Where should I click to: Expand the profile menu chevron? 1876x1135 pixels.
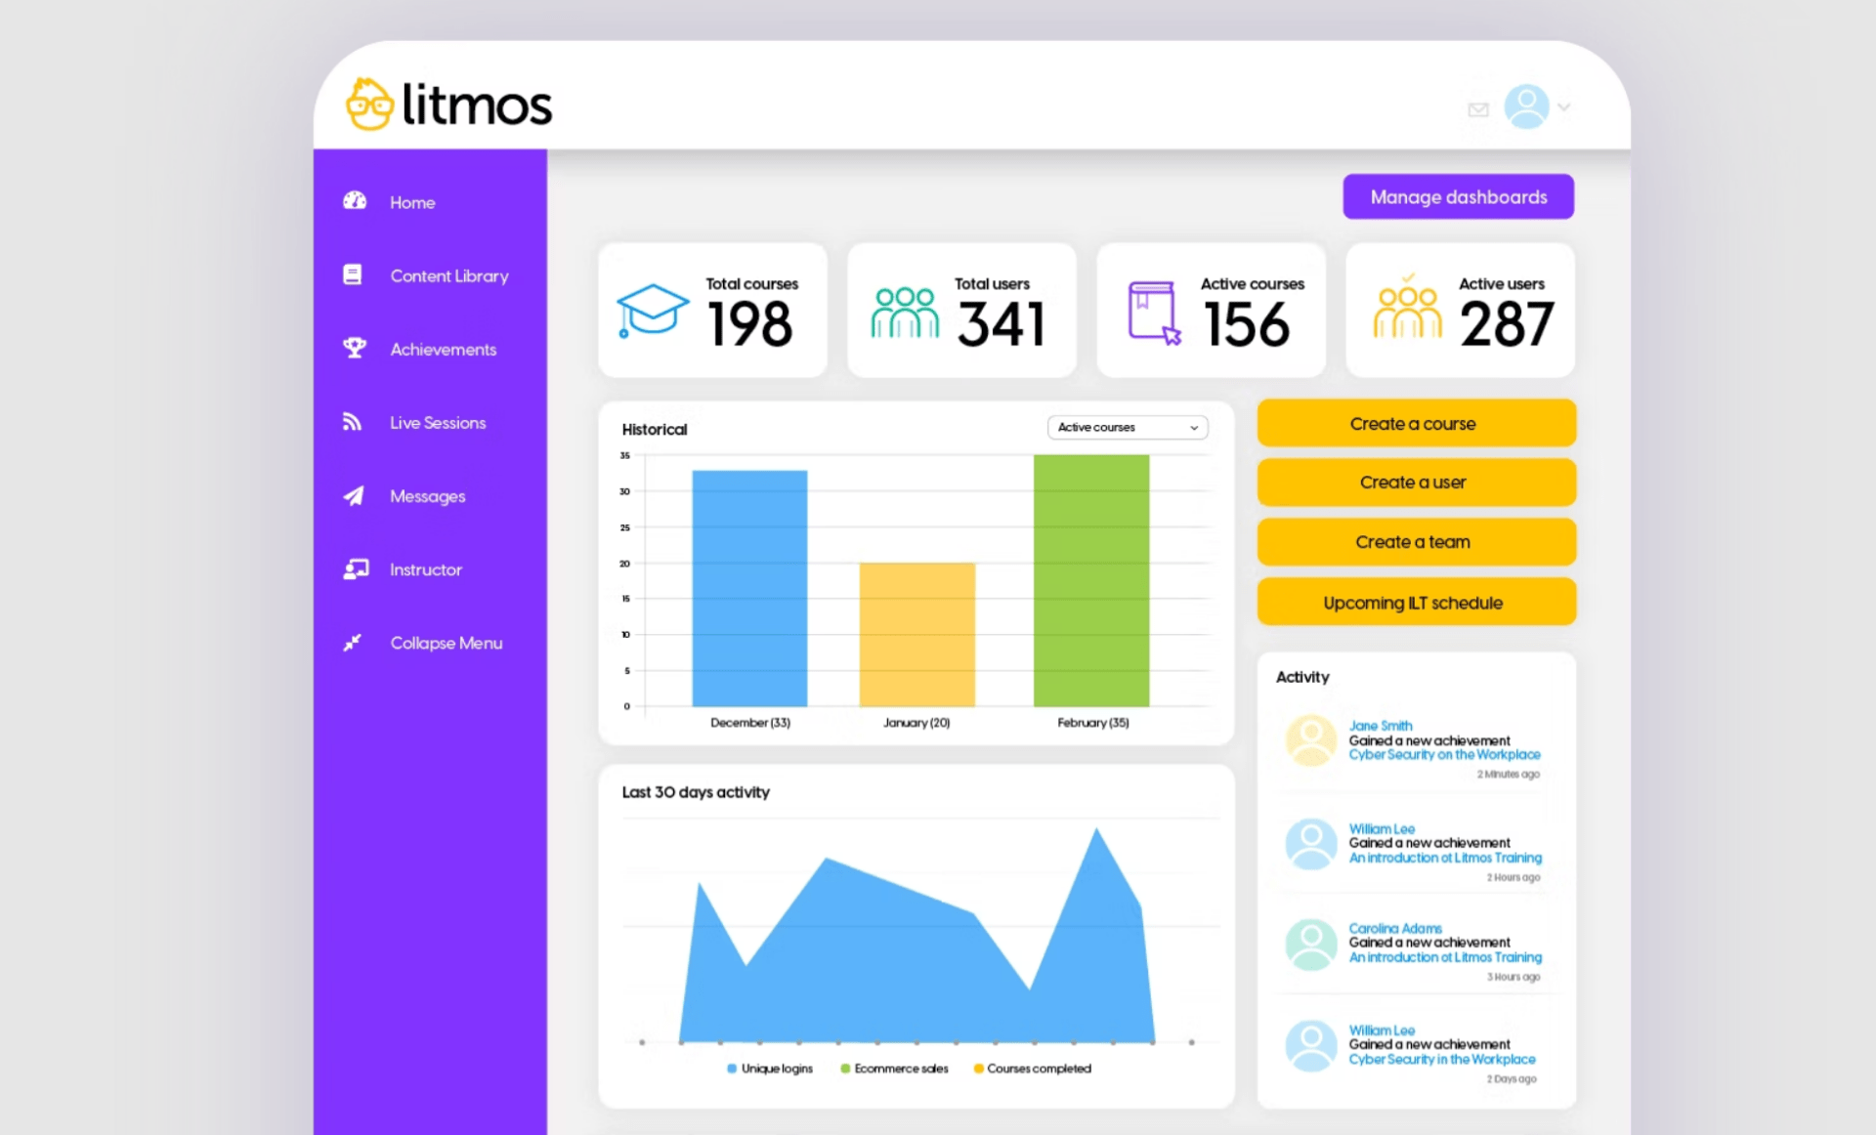[x=1564, y=107]
